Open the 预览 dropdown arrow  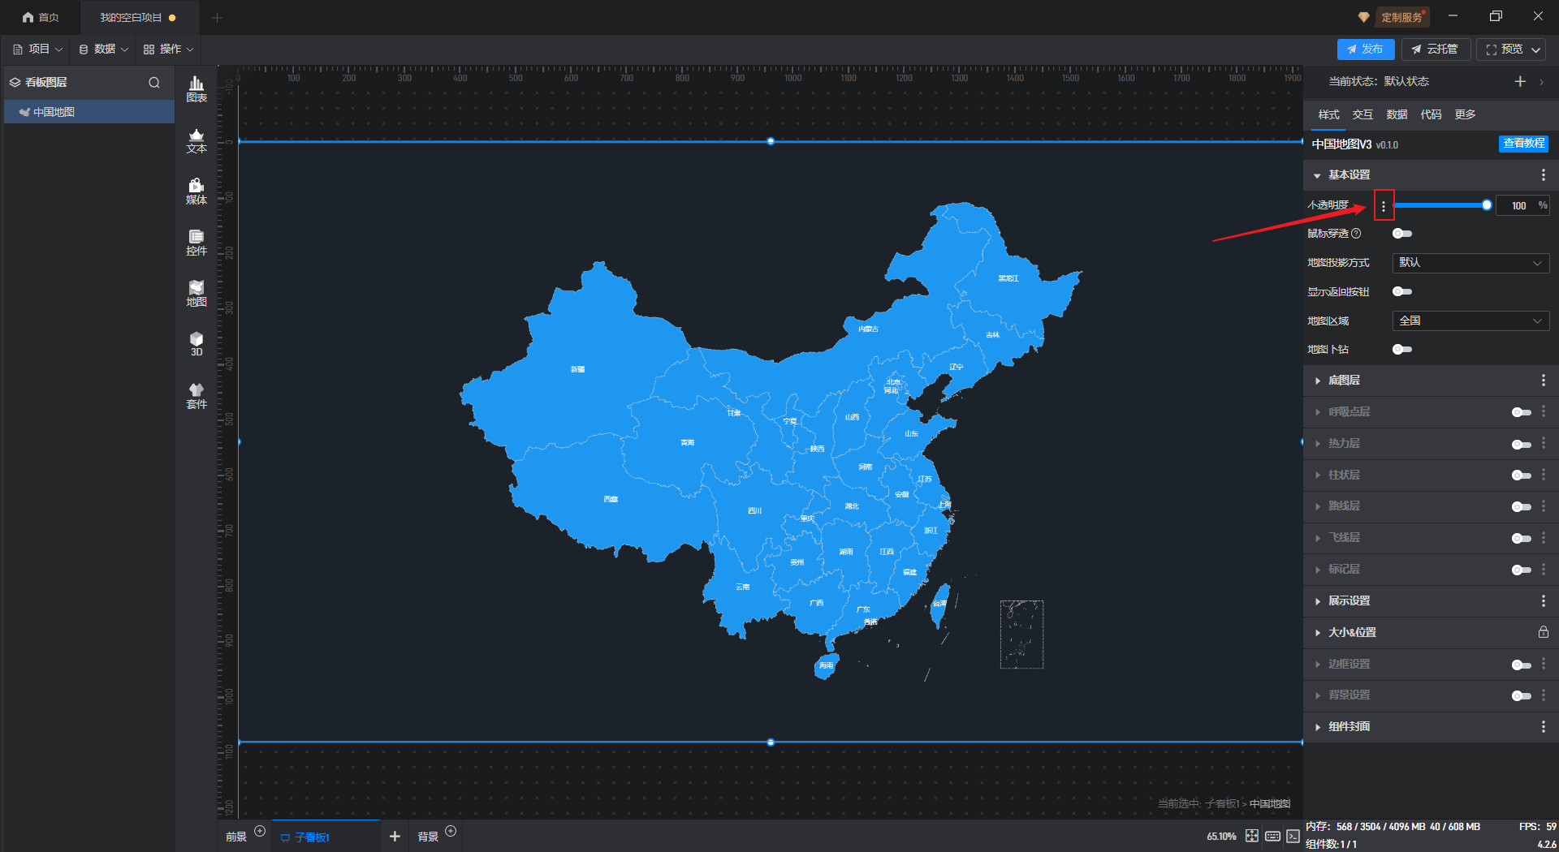(x=1536, y=49)
